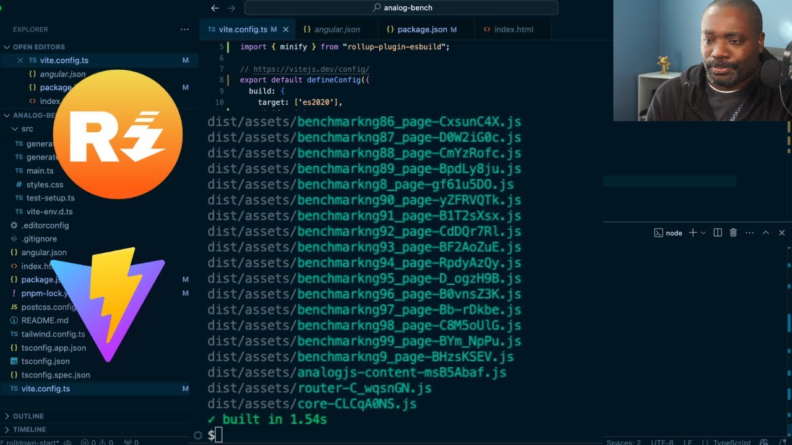
Task: Open Explorer more actions ellipsis menu
Action: pyautogui.click(x=184, y=29)
